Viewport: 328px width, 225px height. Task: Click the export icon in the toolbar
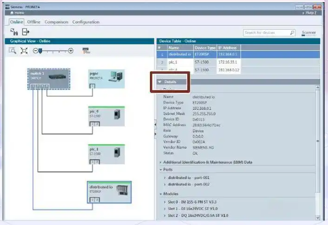[26, 32]
